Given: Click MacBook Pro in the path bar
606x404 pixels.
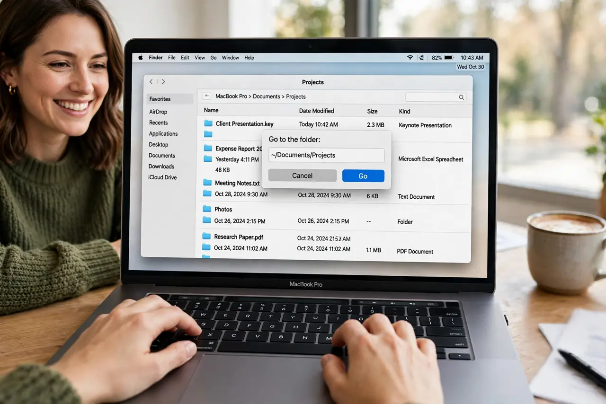Looking at the screenshot, I should [x=232, y=97].
